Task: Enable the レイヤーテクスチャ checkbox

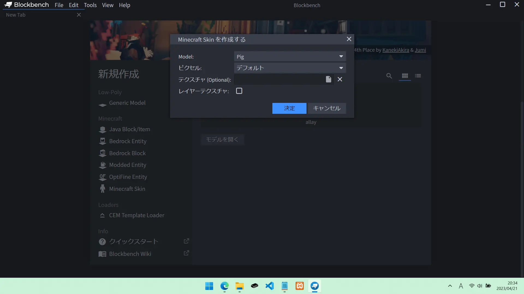Action: click(x=239, y=91)
